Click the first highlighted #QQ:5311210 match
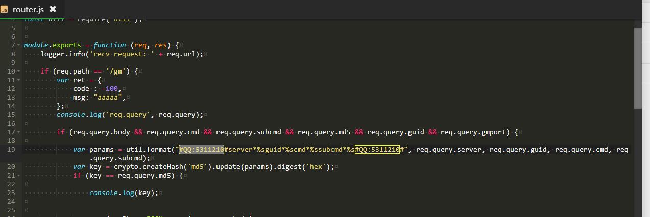 coord(201,150)
